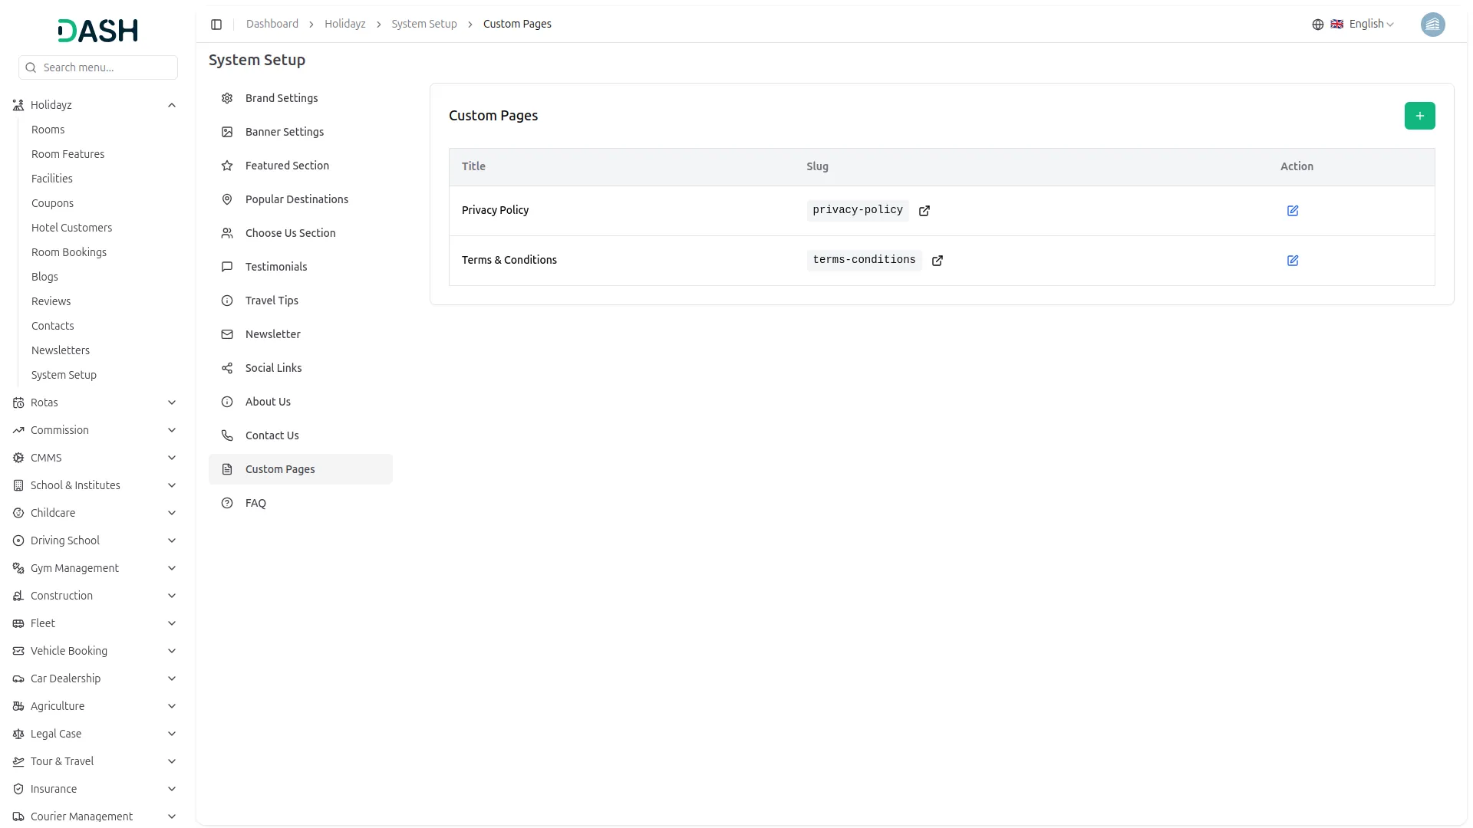Click the DASH logo

point(98,31)
